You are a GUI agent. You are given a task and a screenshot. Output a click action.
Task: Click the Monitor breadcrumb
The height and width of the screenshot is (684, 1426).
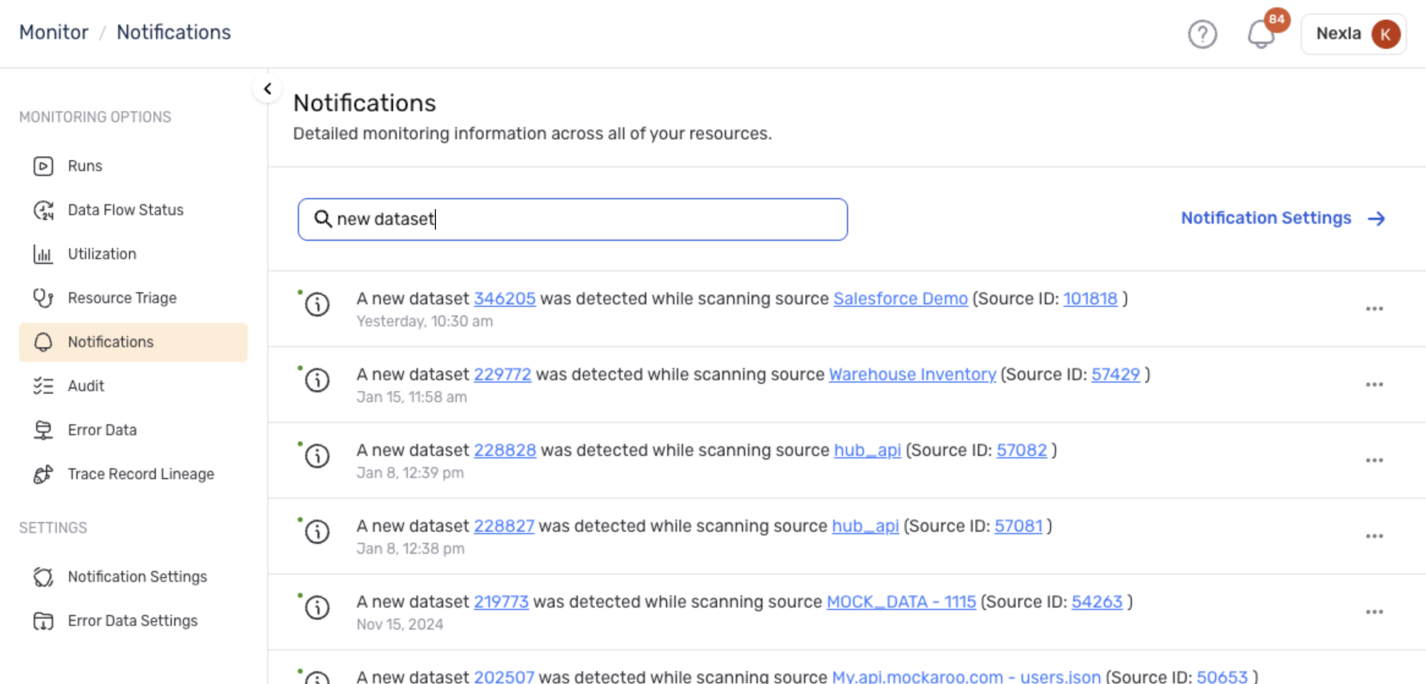click(53, 33)
